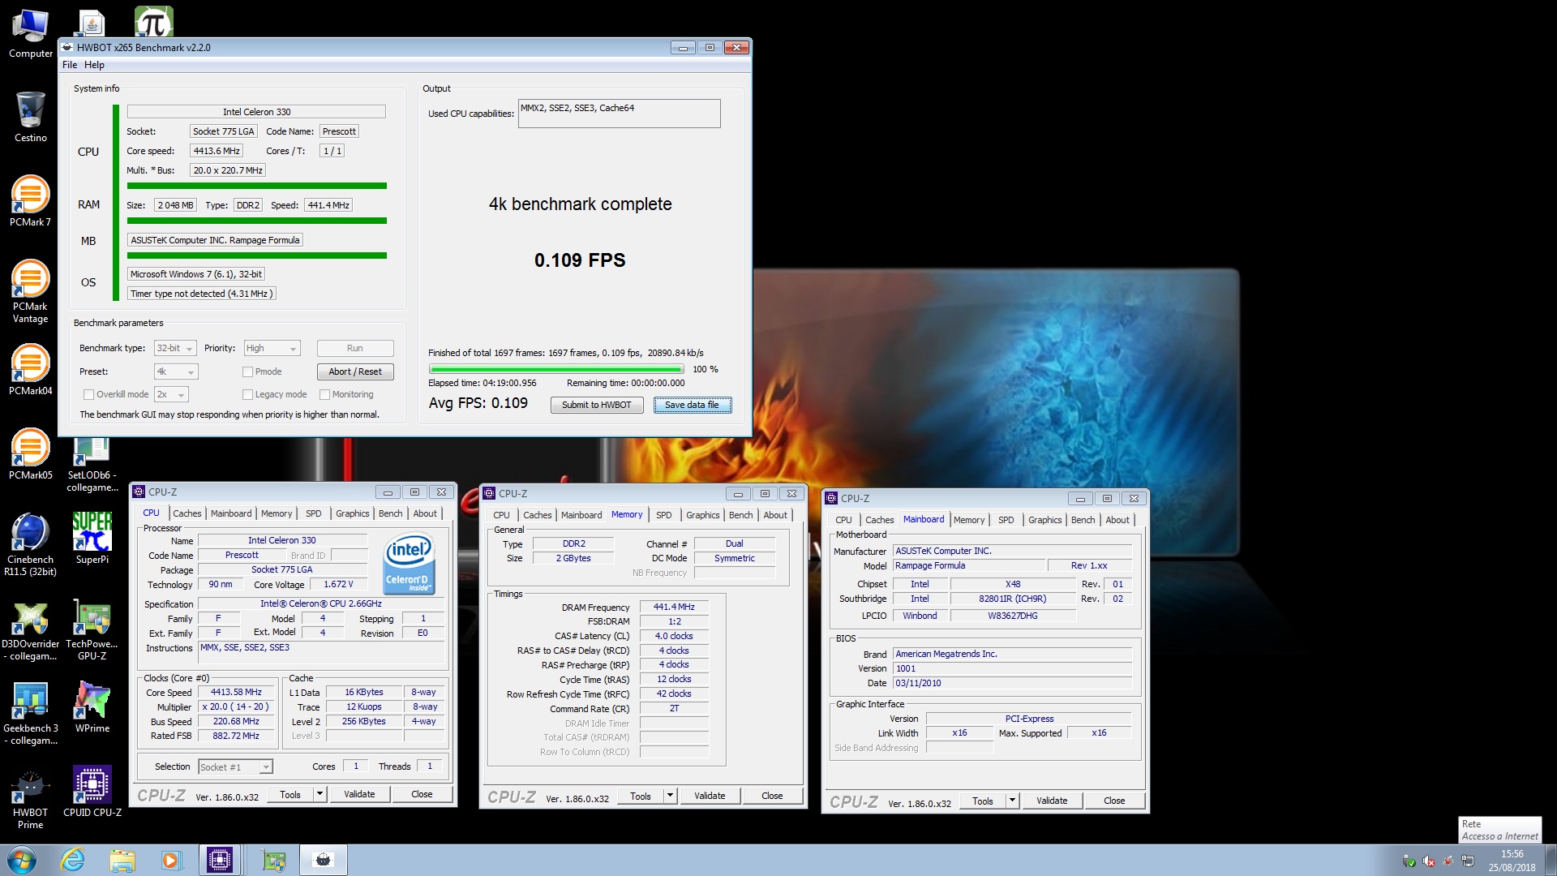Click Close in CPU-Z Memory window

point(772,796)
